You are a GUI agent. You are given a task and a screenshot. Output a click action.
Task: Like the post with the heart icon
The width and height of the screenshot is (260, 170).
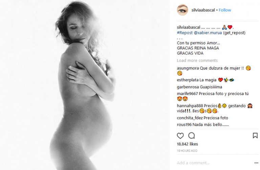(x=180, y=136)
